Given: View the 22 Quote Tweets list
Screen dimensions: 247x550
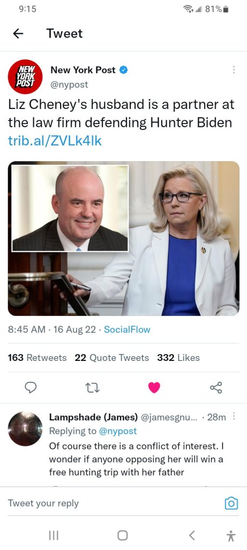Looking at the screenshot, I should [x=111, y=357].
